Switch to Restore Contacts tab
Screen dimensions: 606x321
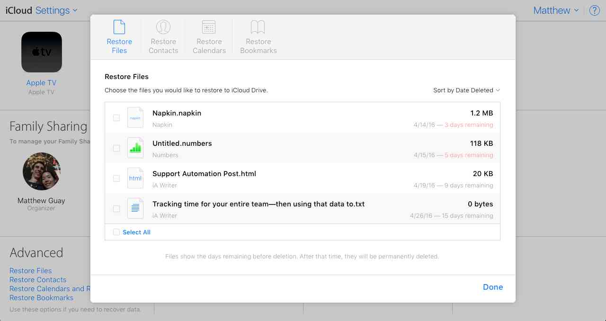pos(163,37)
